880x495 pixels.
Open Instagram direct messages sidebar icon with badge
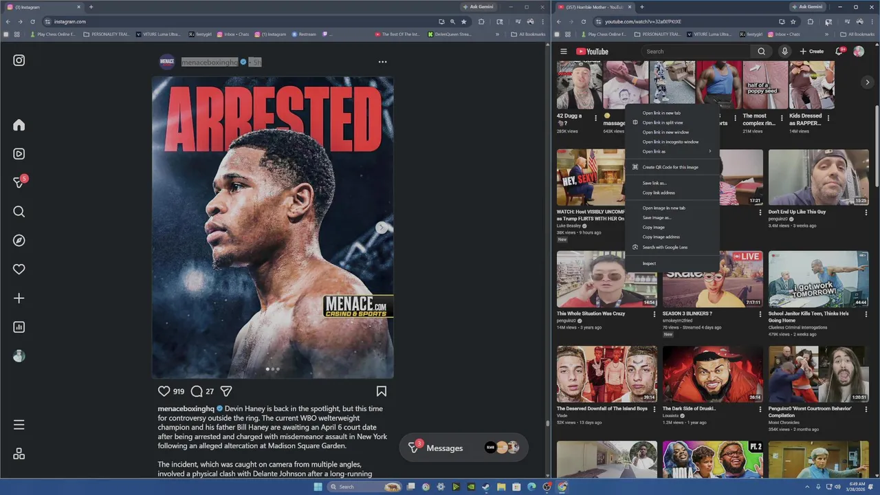19,182
